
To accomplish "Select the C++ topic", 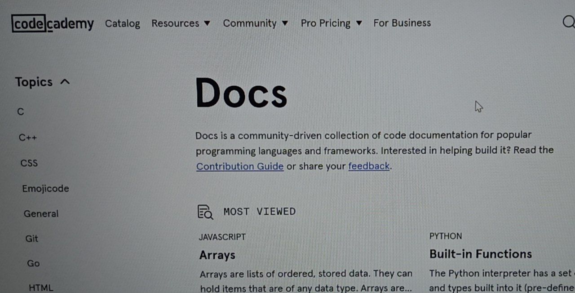I will coord(28,138).
